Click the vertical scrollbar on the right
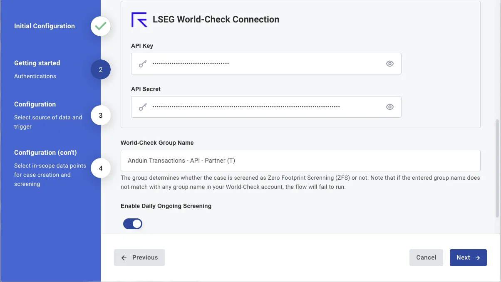Image resolution: width=501 pixels, height=282 pixels. (x=497, y=168)
